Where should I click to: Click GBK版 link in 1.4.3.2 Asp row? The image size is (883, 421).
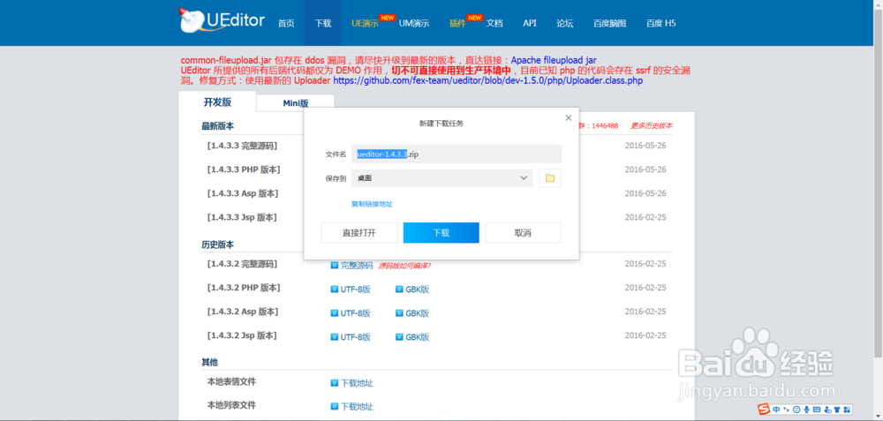(x=418, y=313)
